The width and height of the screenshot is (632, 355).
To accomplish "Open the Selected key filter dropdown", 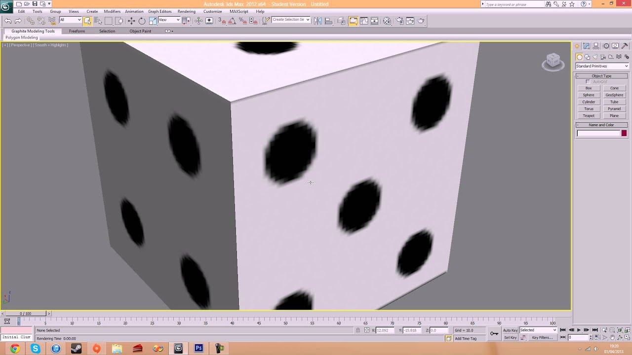I will click(538, 330).
